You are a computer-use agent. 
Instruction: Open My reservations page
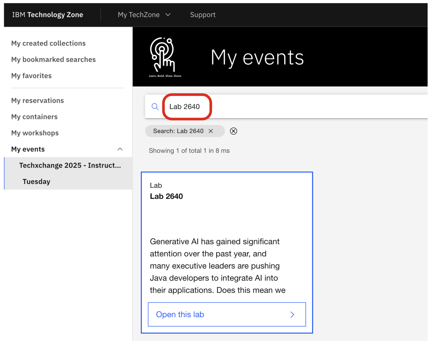(37, 101)
